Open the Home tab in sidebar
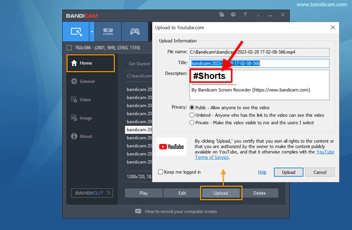The image size is (352, 230). click(x=91, y=63)
